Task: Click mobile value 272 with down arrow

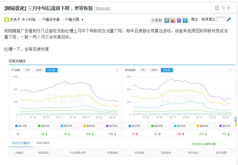Action: tap(203, 134)
